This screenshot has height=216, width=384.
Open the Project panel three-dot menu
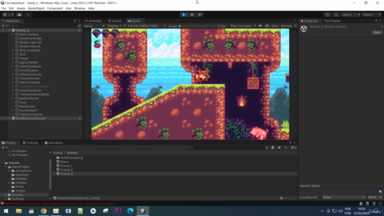295,143
